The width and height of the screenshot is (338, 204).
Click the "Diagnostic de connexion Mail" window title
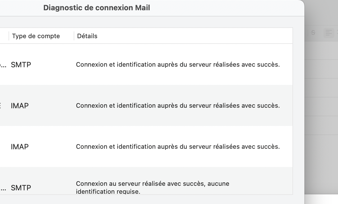point(97,8)
